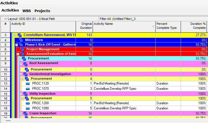Collapse Procurement under Geotechnical Investigation
Viewport: 208px width, 123px height.
point(22,79)
